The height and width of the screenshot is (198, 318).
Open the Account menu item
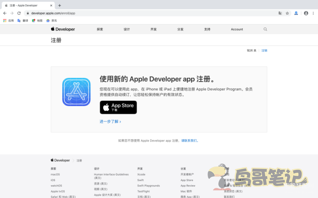coord(237,29)
